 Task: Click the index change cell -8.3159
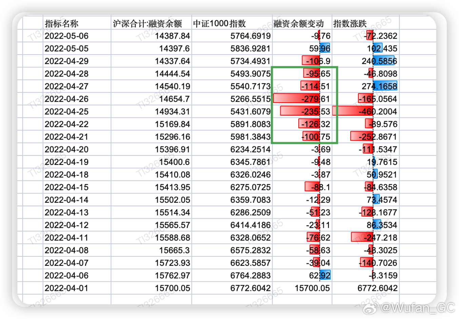tap(365, 275)
